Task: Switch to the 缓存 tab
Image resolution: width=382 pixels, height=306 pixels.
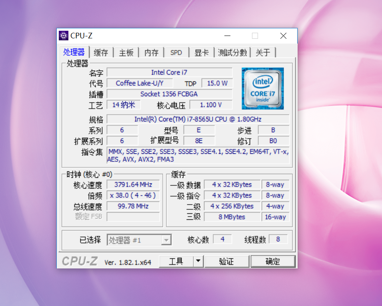Action: coord(101,53)
